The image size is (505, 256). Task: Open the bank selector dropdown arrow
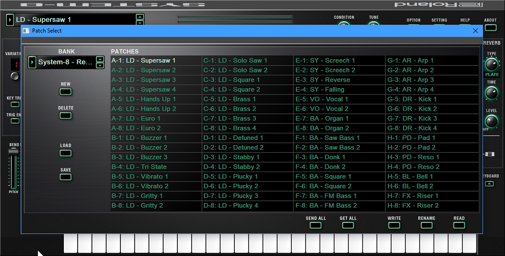[32, 62]
